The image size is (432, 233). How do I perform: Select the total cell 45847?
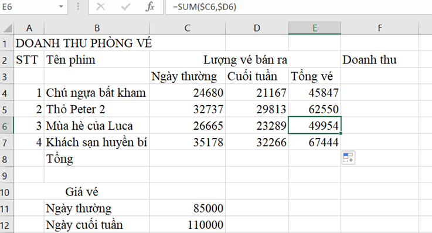click(315, 93)
